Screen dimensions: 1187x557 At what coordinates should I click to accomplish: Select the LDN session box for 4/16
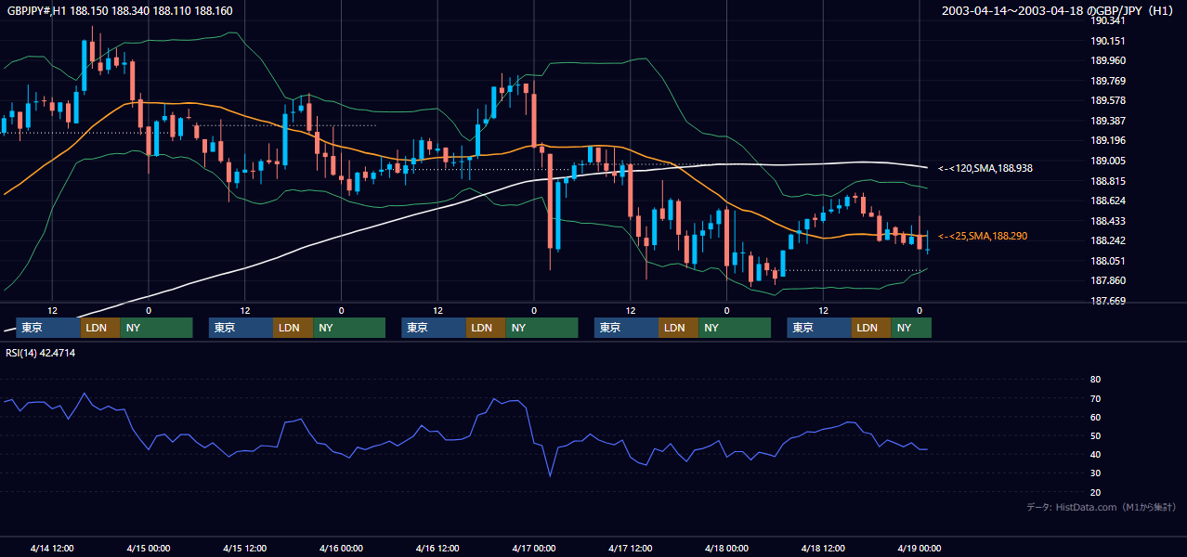pyautogui.click(x=486, y=328)
